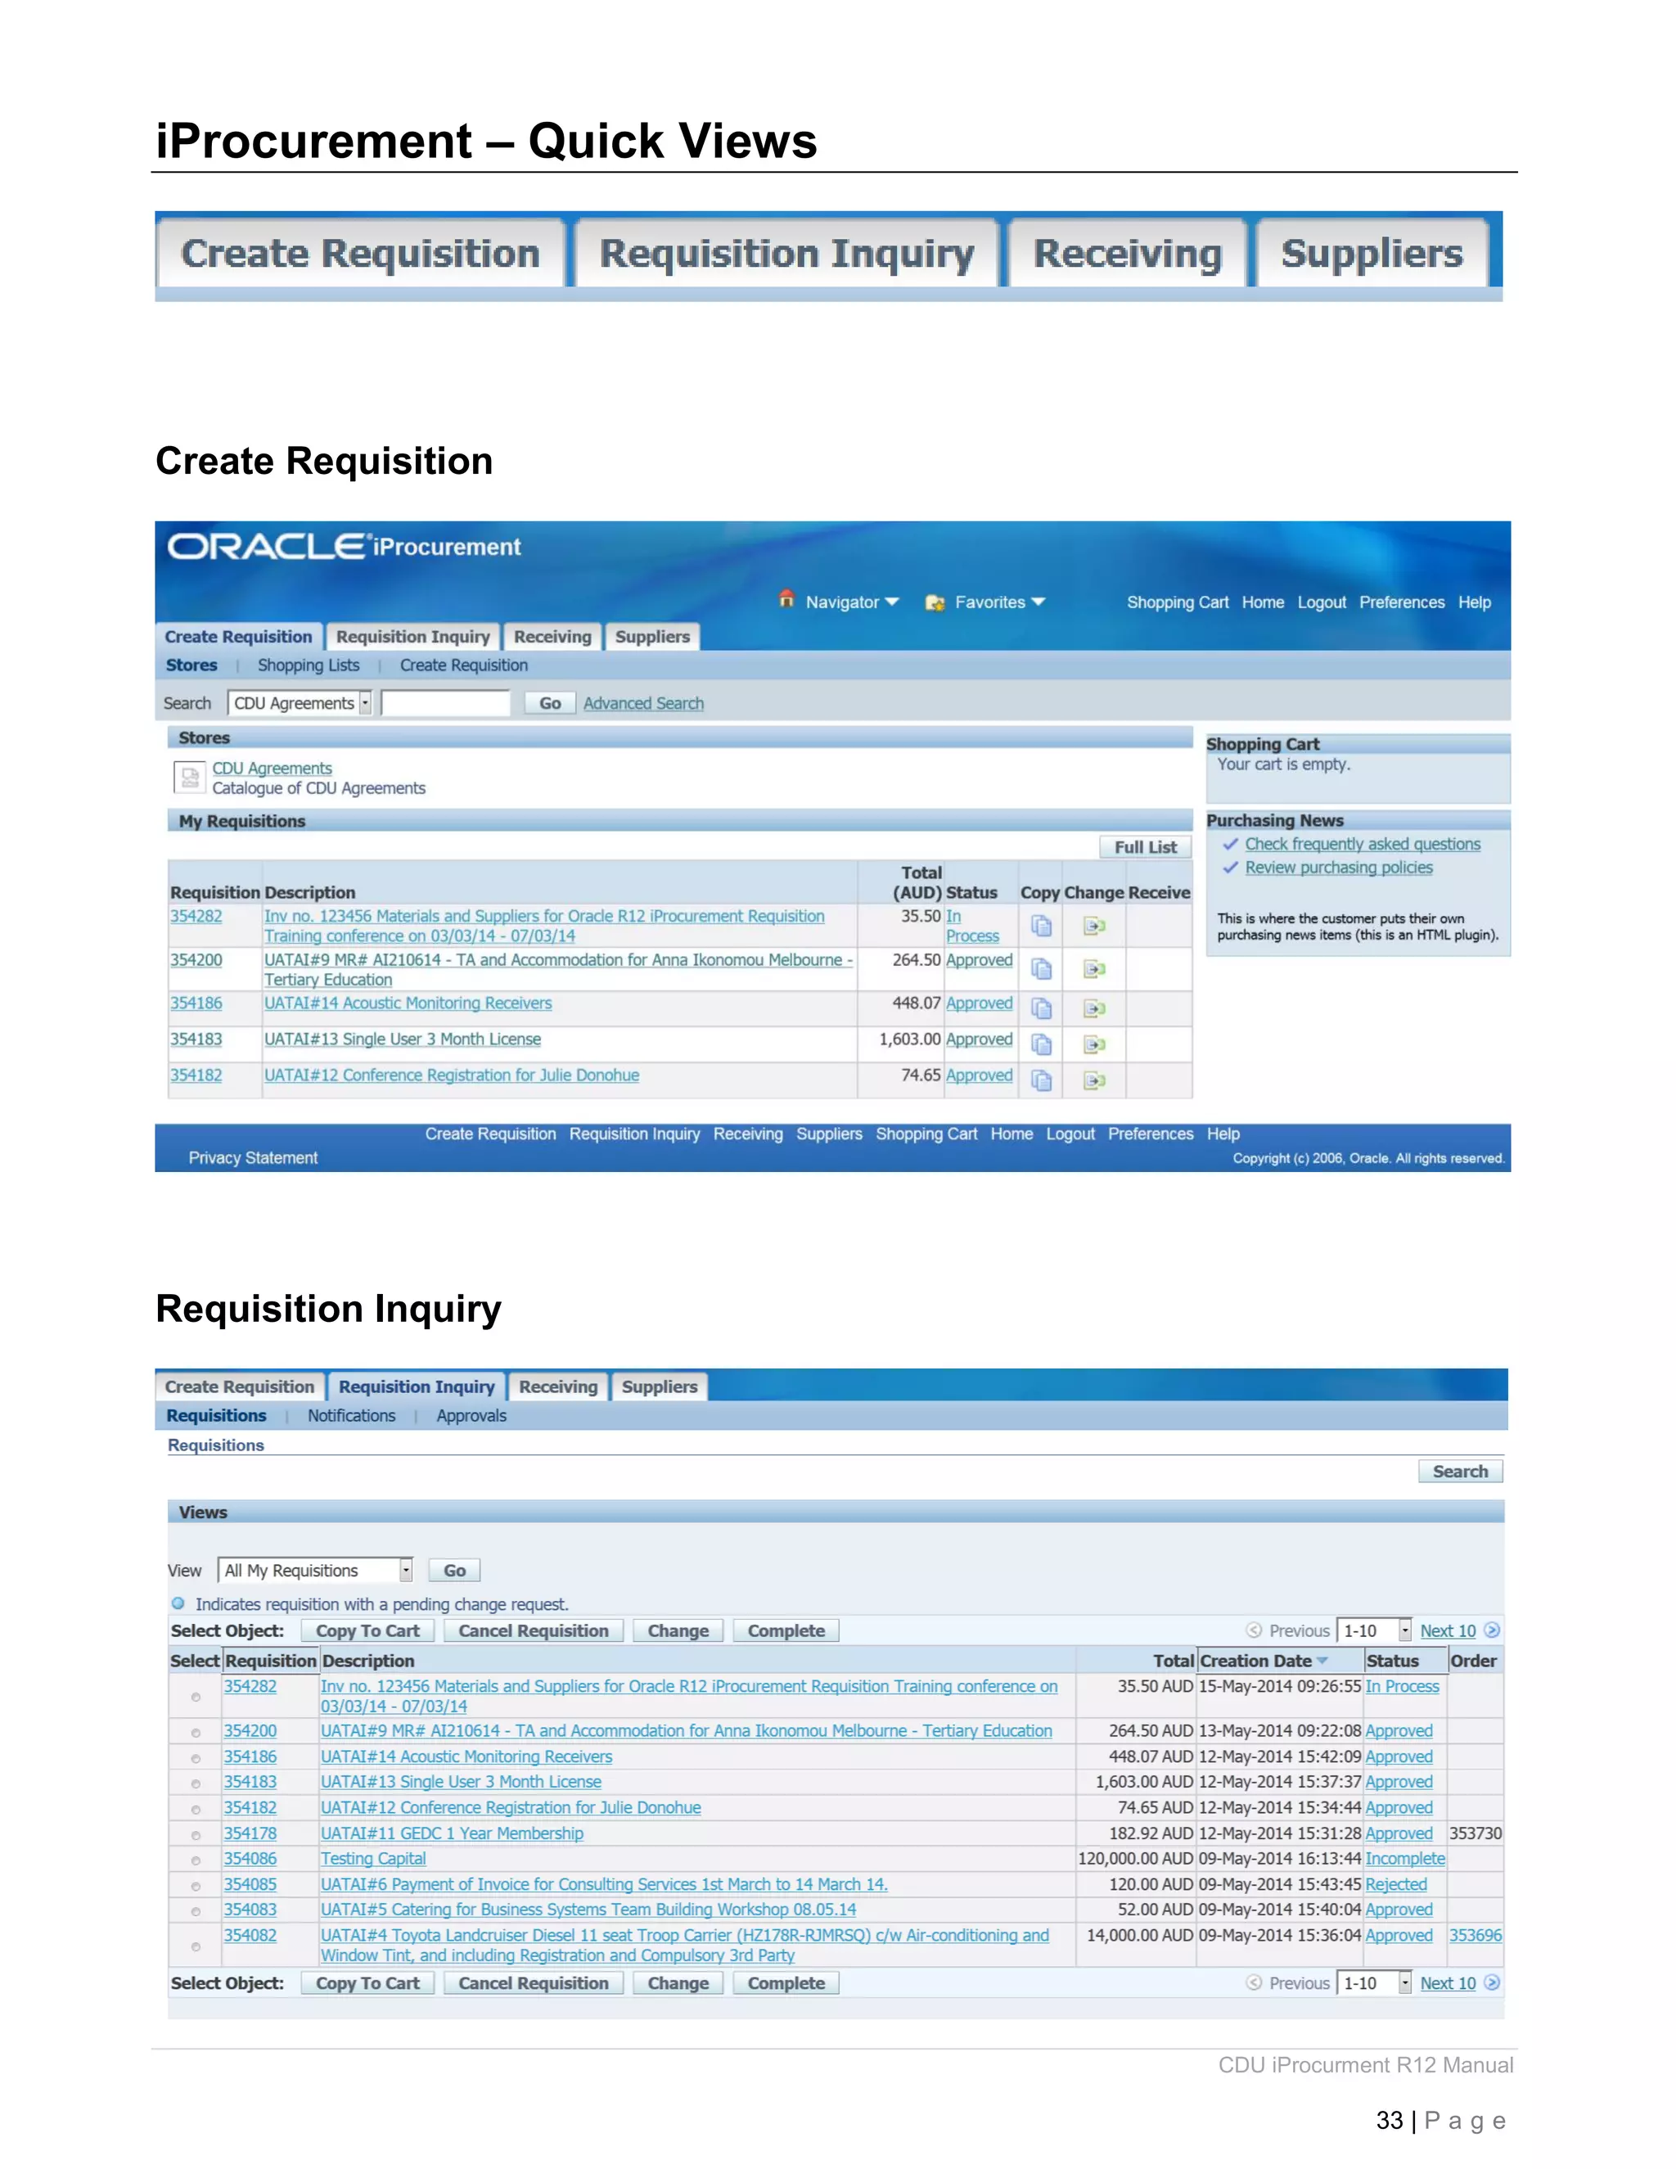Click the upper Change button

coord(678,1630)
